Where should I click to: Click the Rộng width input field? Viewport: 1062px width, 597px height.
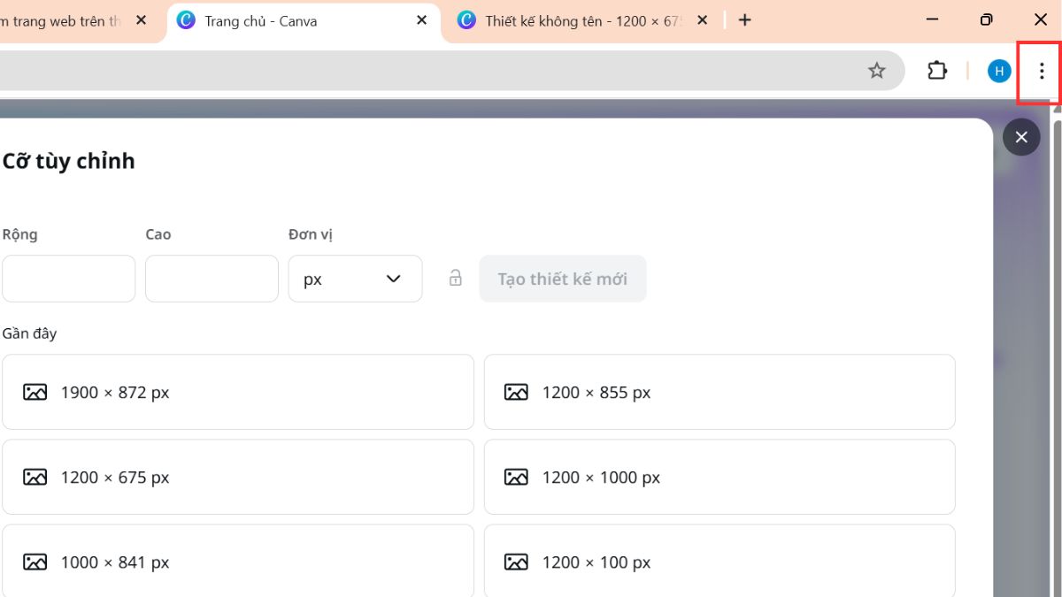[68, 278]
